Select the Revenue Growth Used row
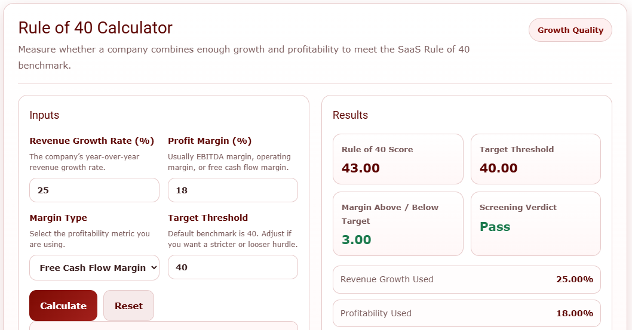The height and width of the screenshot is (330, 632). click(x=467, y=279)
